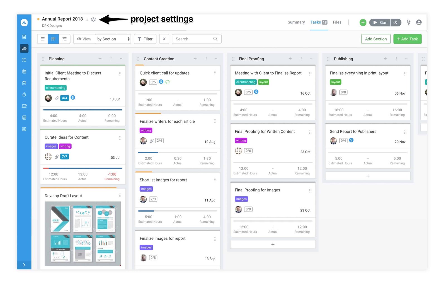The height and width of the screenshot is (285, 446).
Task: Open the calendar icon in sidebar
Action: pyautogui.click(x=24, y=72)
